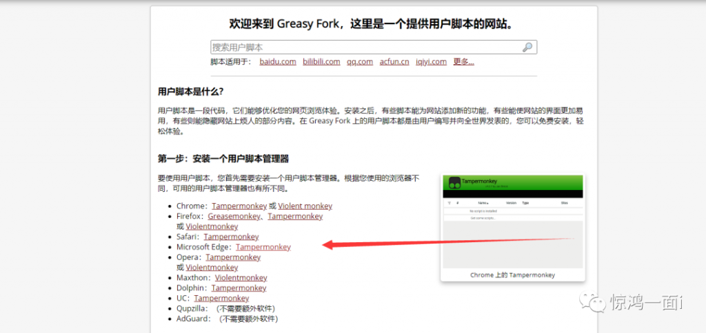706x333 pixels.
Task: Open the baidu.com scripts link
Action: [x=278, y=62]
